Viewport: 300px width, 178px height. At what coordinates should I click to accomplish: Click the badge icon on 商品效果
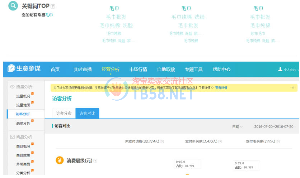(x=33, y=153)
